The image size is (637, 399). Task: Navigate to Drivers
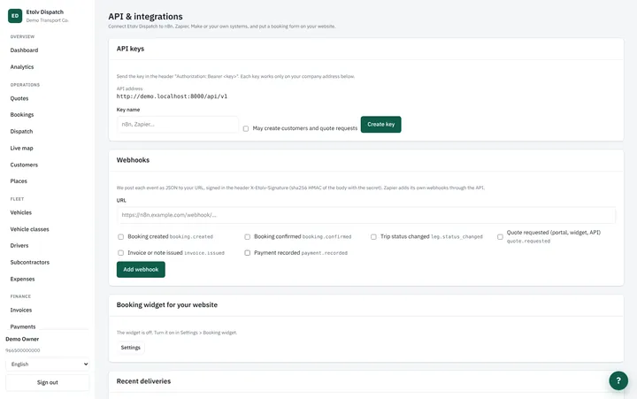[19, 245]
